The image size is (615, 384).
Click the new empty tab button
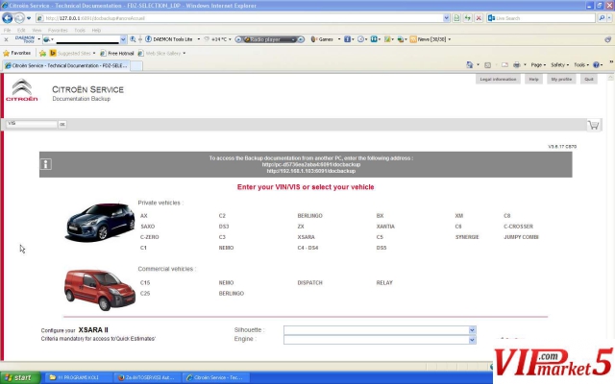136,65
